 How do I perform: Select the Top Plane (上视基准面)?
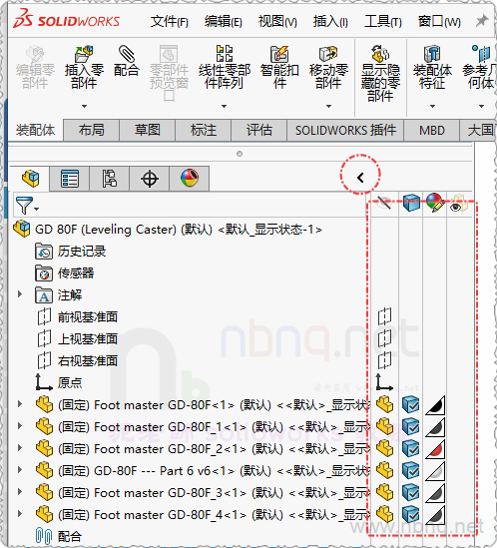(77, 339)
